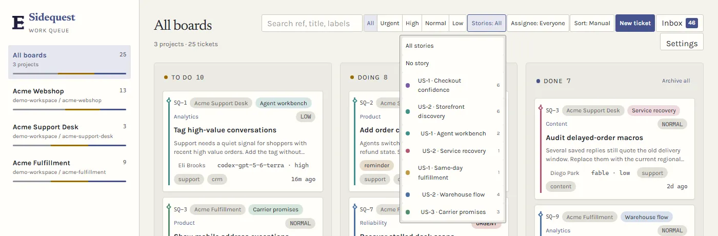Select the yellow dot for US-1 Same-day fulfillment
718x236 pixels.
point(408,173)
